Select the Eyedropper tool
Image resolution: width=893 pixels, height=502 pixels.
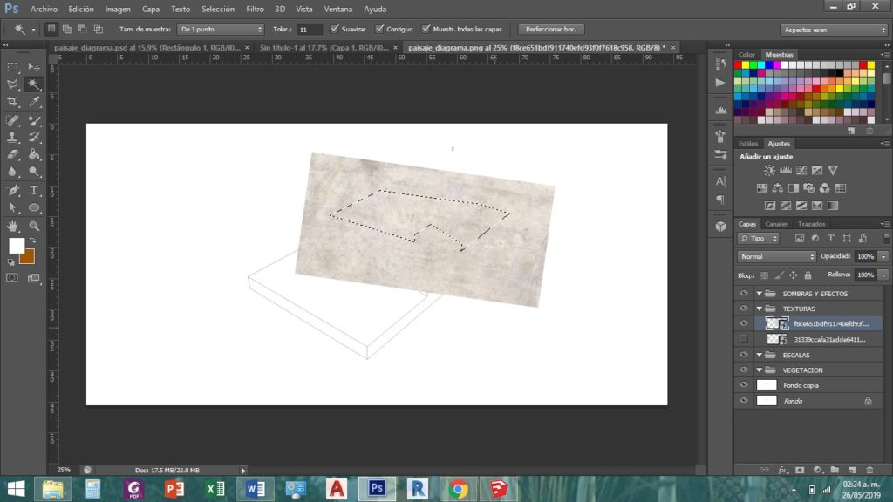point(34,102)
